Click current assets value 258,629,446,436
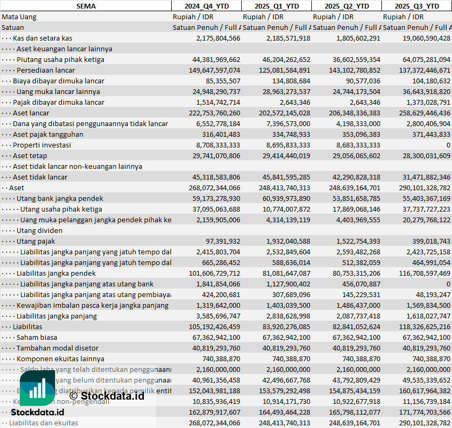Viewport: 452px width, 428px height. tap(425, 113)
